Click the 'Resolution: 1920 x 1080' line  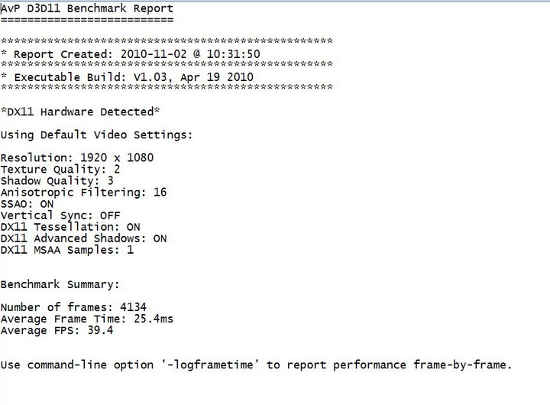[x=76, y=158]
